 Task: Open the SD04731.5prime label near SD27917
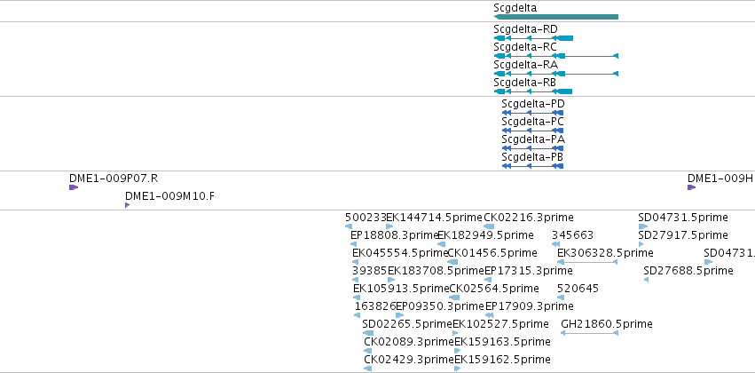click(683, 218)
